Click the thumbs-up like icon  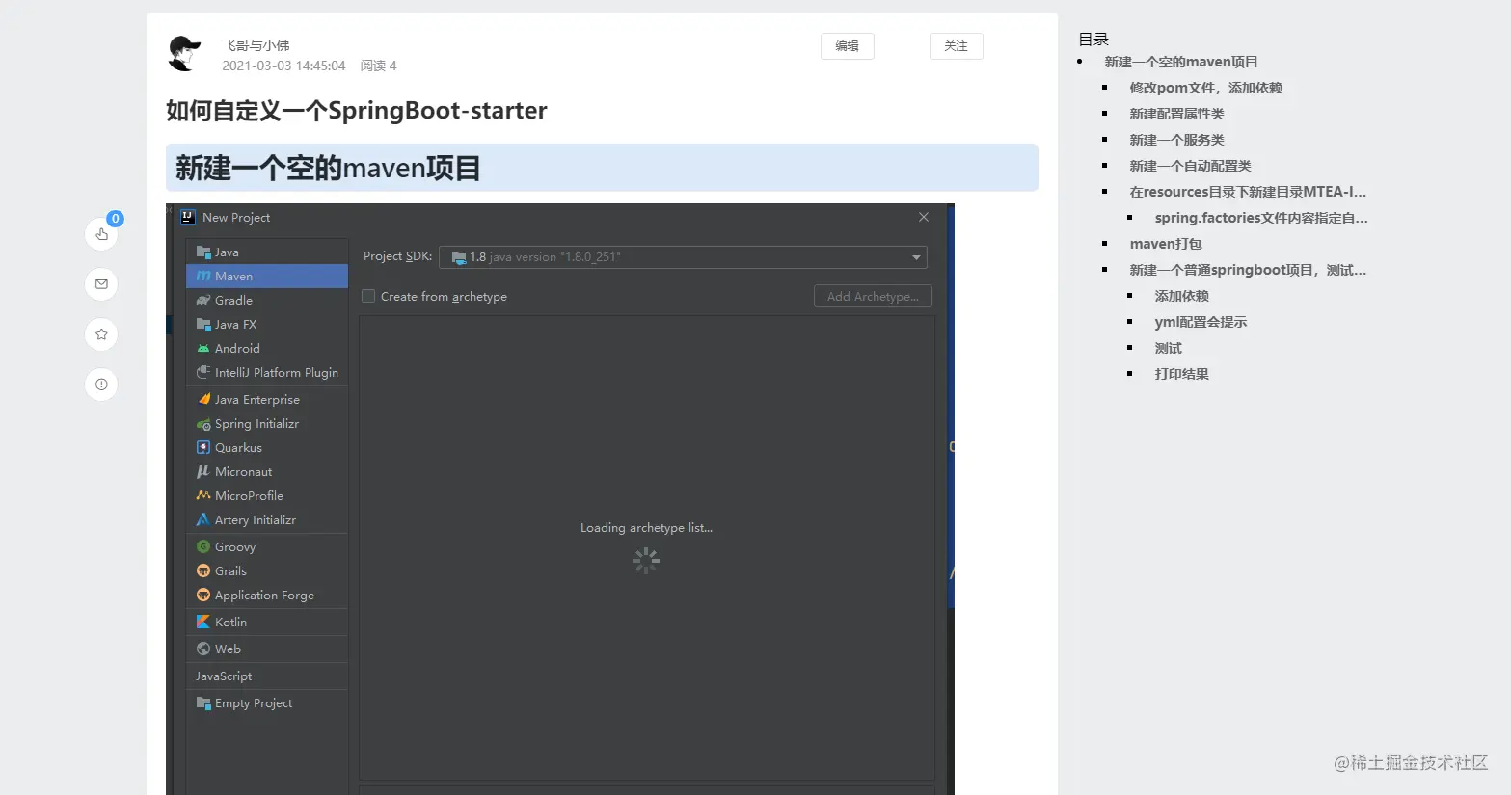click(x=101, y=234)
